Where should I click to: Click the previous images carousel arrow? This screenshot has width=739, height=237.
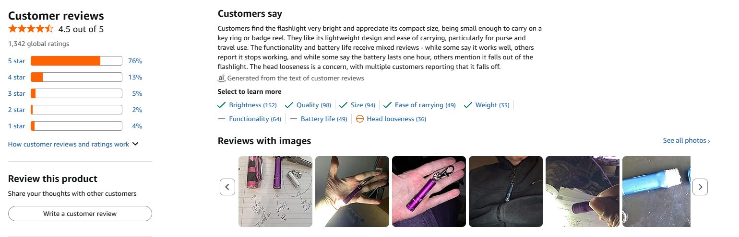coord(227,187)
